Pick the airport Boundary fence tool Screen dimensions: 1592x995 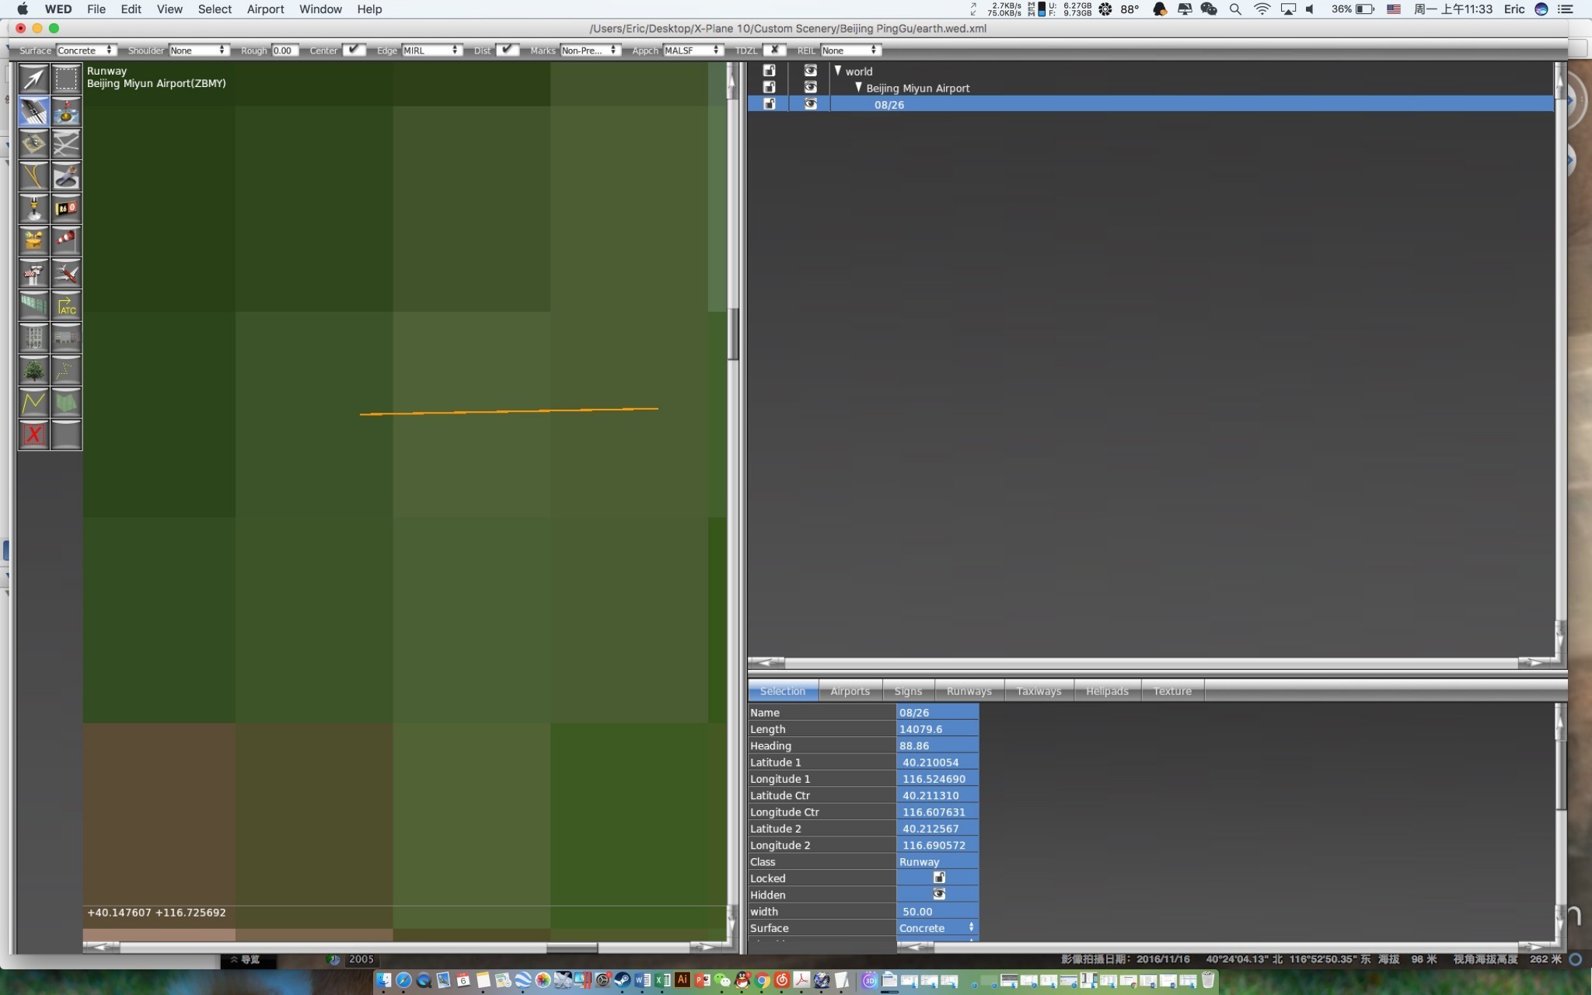33,305
